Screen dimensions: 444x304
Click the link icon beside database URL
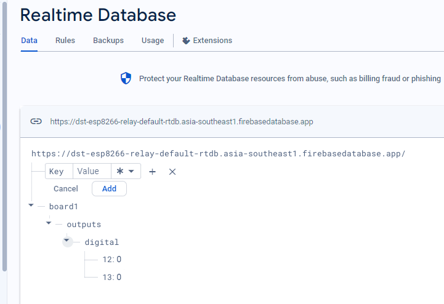[36, 121]
